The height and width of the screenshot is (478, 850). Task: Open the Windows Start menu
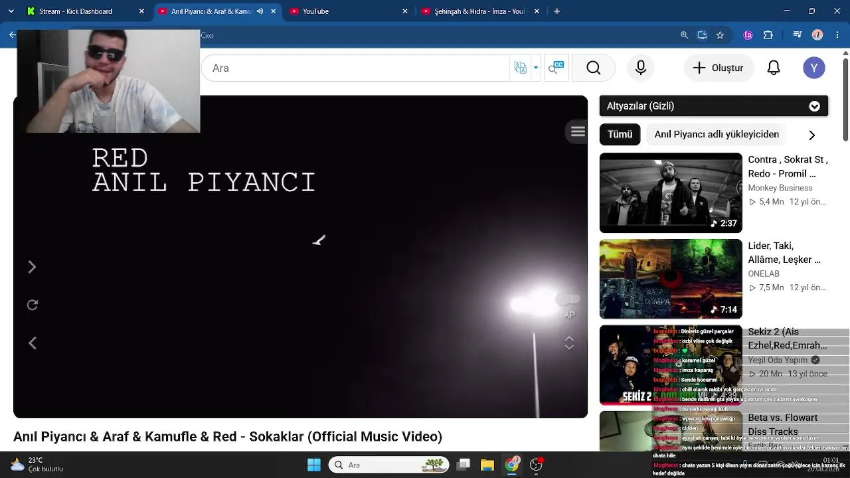point(314,465)
